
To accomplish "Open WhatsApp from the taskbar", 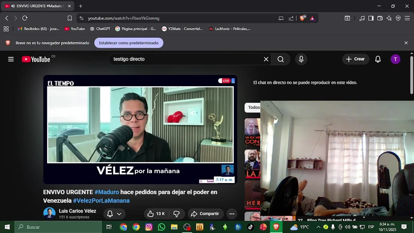I will pos(161,227).
